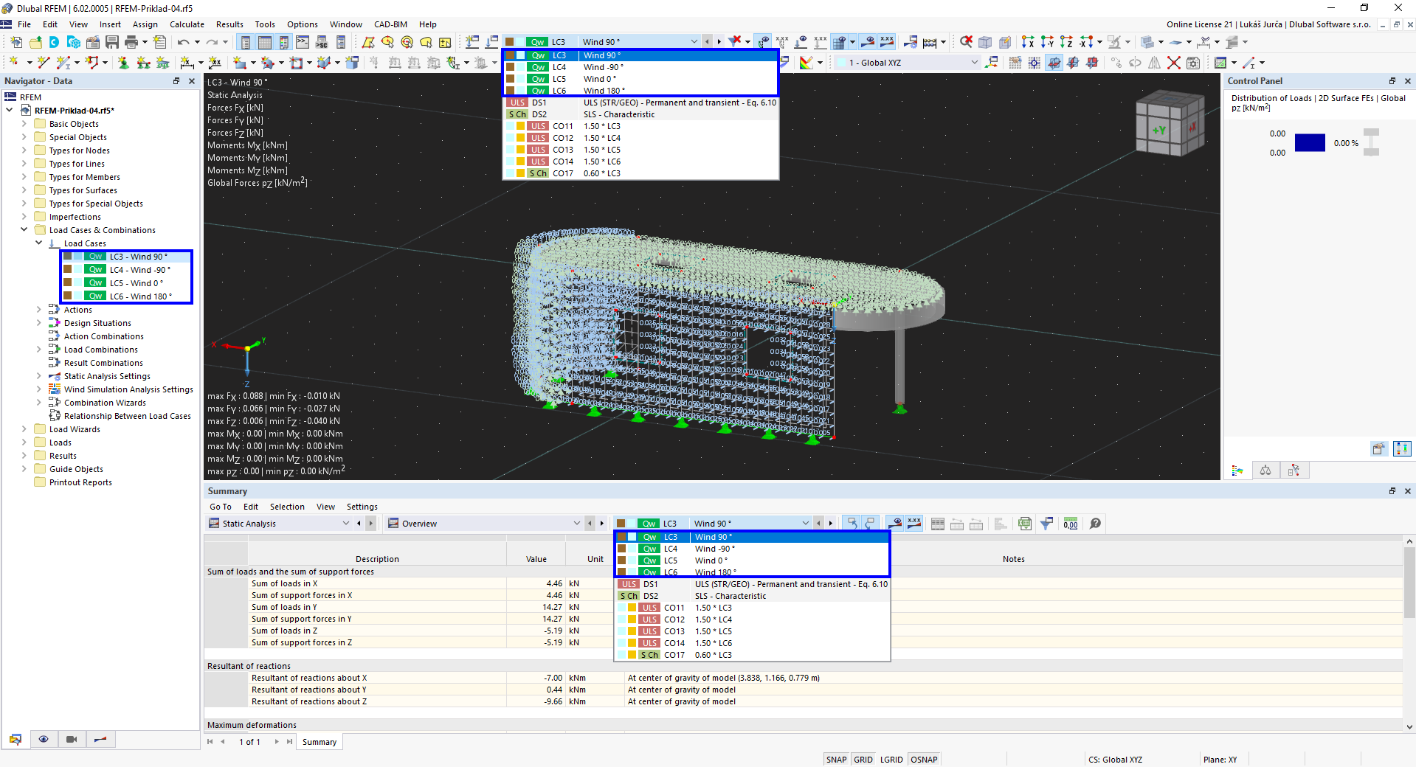Expand the Loads tree node

tap(24, 442)
